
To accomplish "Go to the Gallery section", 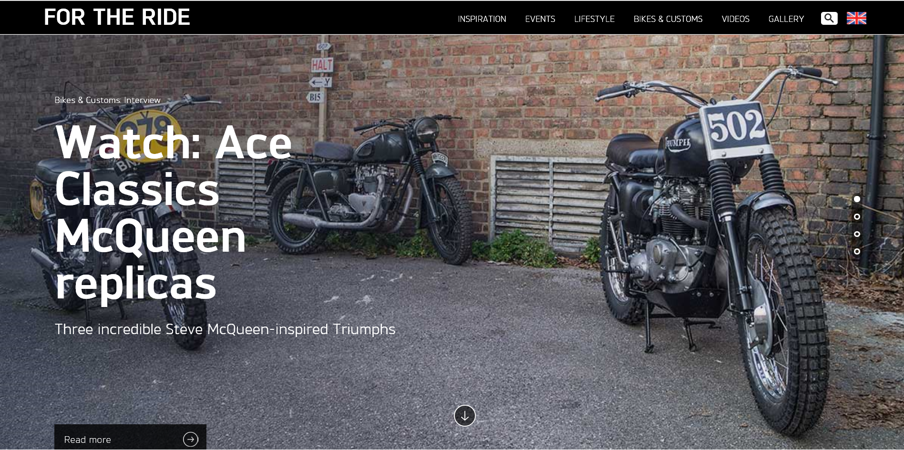I will click(x=786, y=19).
